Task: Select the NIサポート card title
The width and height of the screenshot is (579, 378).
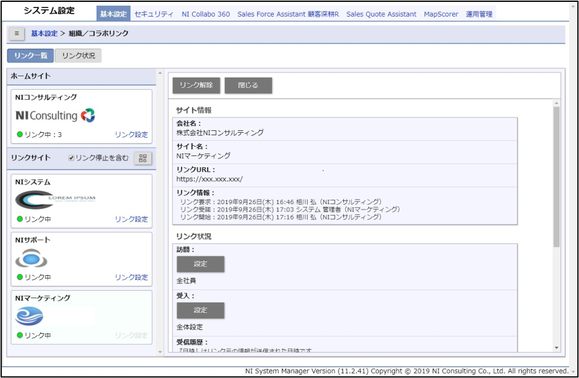Action: coord(33,240)
